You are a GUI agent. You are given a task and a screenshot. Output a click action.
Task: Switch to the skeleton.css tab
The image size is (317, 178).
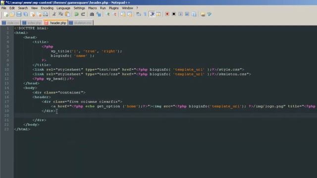point(81,23)
